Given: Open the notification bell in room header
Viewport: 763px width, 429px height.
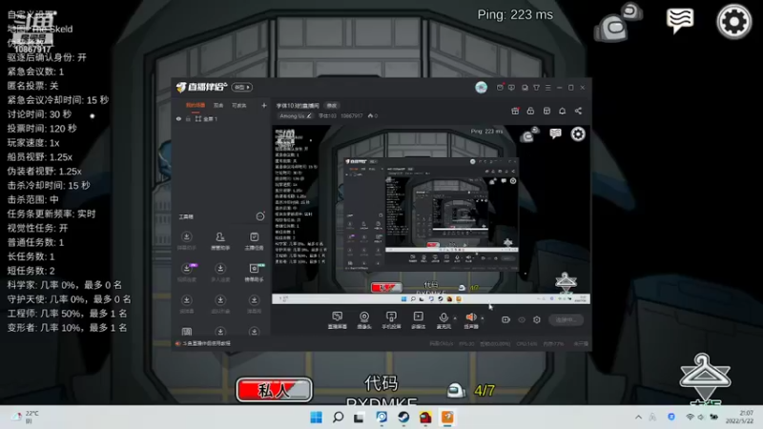Looking at the screenshot, I should [562, 111].
